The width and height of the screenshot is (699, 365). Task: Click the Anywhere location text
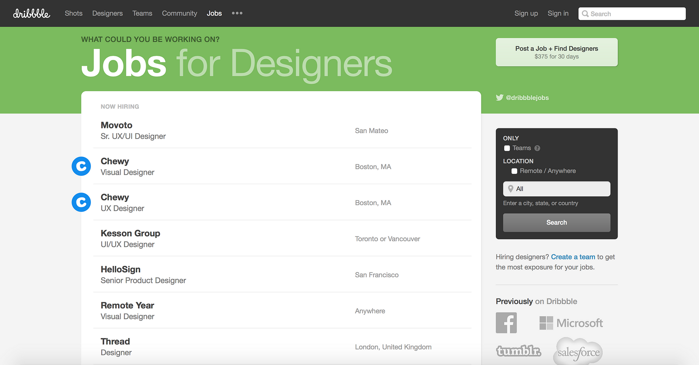click(370, 311)
